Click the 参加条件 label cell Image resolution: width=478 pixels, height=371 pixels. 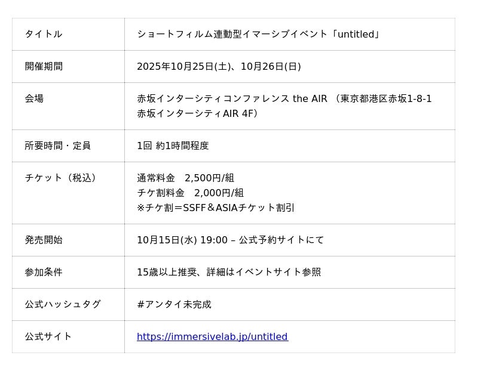(44, 272)
